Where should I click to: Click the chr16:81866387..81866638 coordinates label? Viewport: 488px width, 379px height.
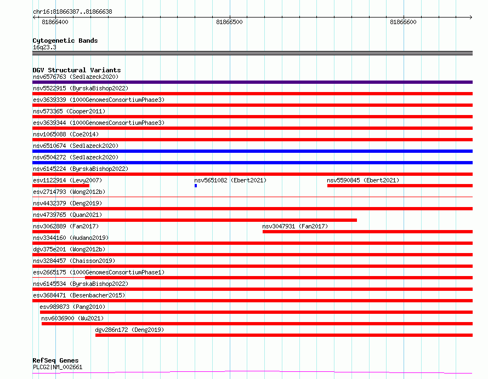click(72, 12)
